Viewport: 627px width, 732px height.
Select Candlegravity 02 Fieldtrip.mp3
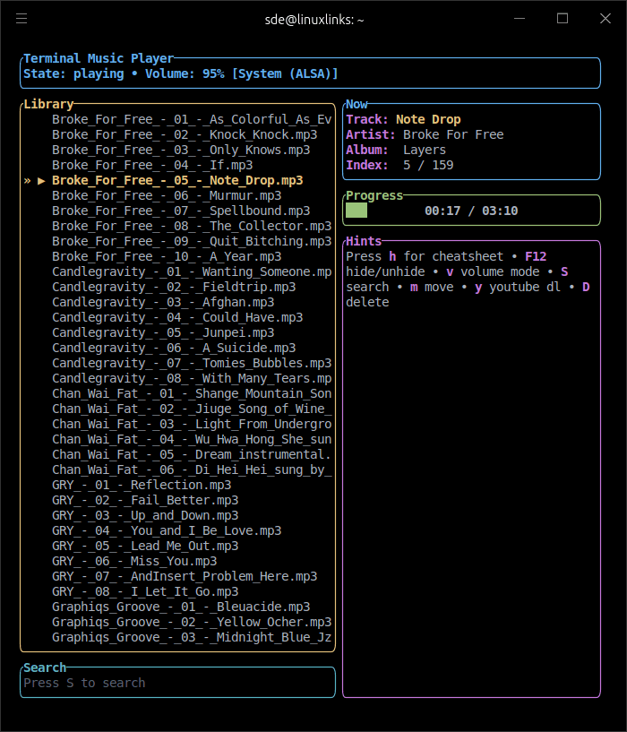click(173, 287)
